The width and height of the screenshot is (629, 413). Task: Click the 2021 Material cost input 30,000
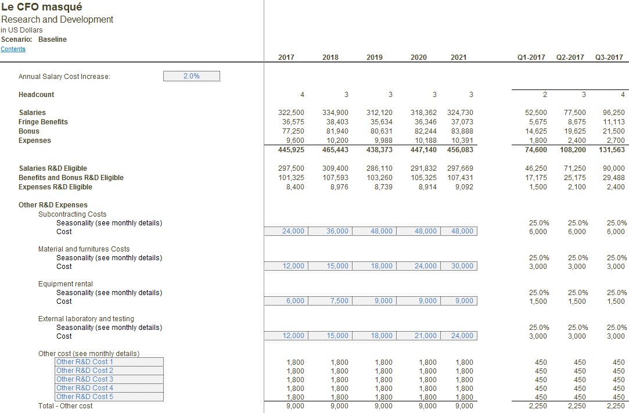[x=457, y=266]
